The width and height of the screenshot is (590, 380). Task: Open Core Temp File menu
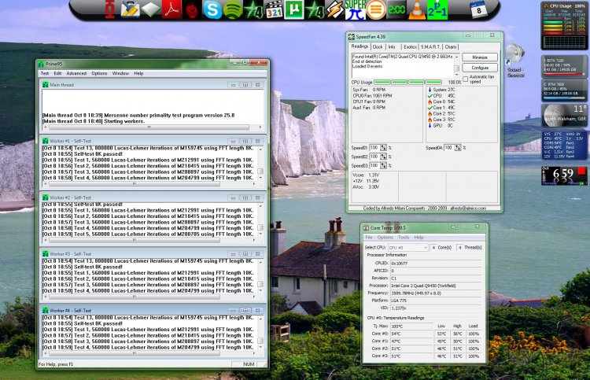pos(369,238)
